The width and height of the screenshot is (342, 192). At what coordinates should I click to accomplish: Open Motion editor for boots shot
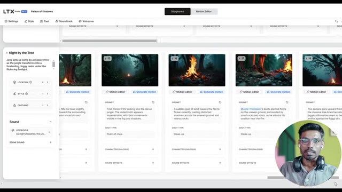250,92
